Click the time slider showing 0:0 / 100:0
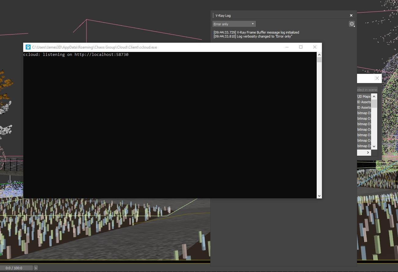Screen dimensions: 398x272 (17, 268)
